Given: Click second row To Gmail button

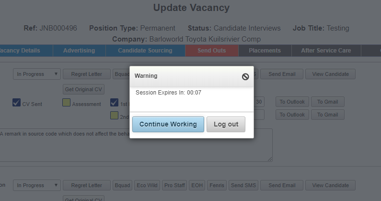Looking at the screenshot, I should (328, 115).
